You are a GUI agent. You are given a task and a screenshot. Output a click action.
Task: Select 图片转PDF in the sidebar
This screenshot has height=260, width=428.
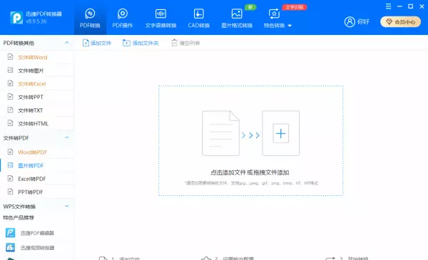(x=37, y=165)
